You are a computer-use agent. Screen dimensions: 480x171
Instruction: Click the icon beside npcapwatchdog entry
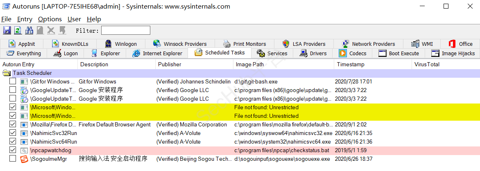coord(24,151)
